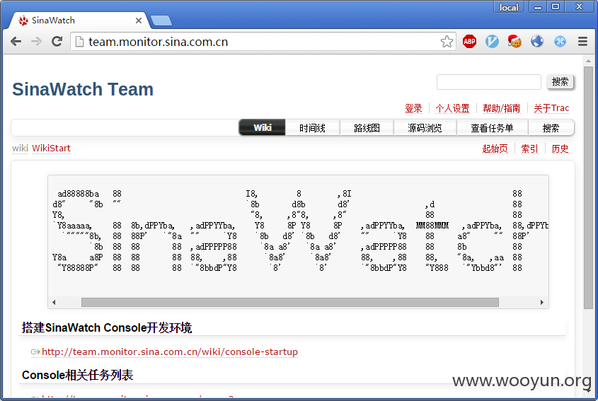The image size is (598, 401).
Task: Click the Console相关任务列表 heading
Action: click(77, 375)
